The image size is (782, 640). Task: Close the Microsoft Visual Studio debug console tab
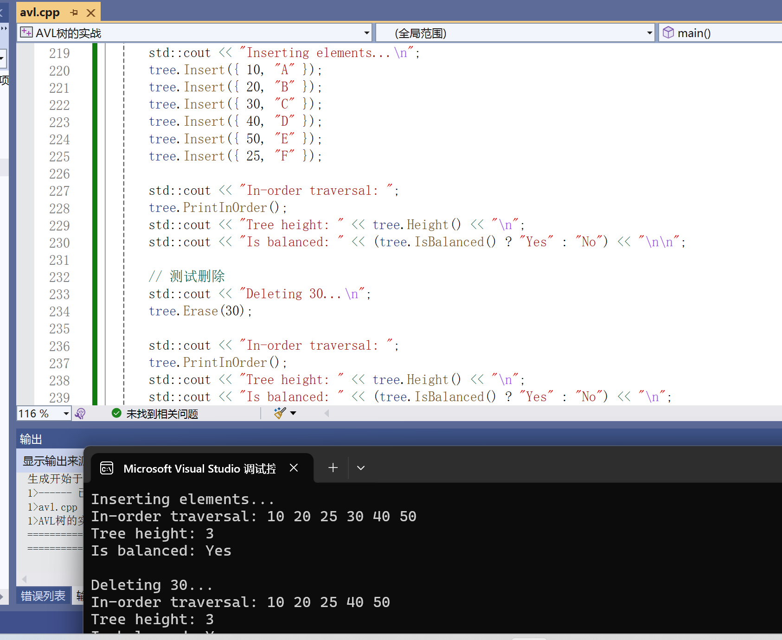click(294, 468)
